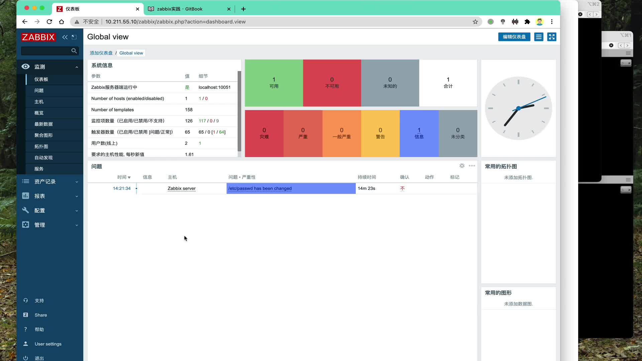Screen dimensions: 642x361
Task: Click orange 一般严重 severity tile
Action: tap(342, 133)
